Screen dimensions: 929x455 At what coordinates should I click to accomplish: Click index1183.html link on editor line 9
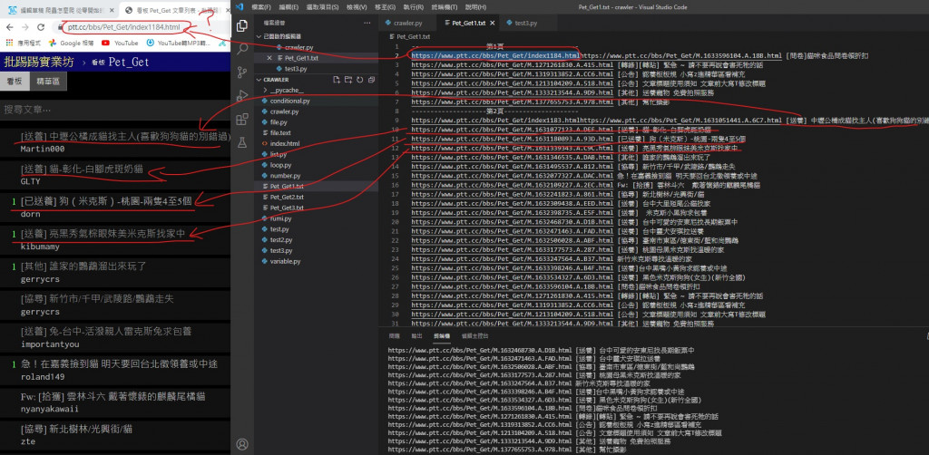(495, 121)
